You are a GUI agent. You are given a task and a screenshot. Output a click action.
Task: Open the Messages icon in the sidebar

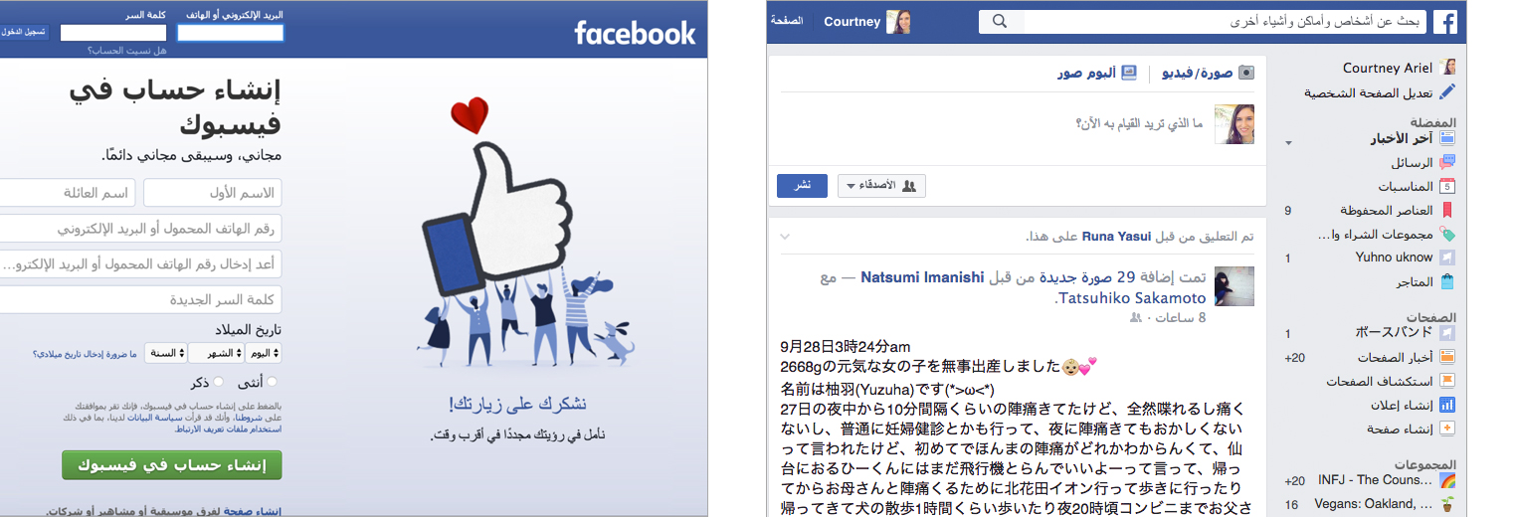click(x=1447, y=162)
